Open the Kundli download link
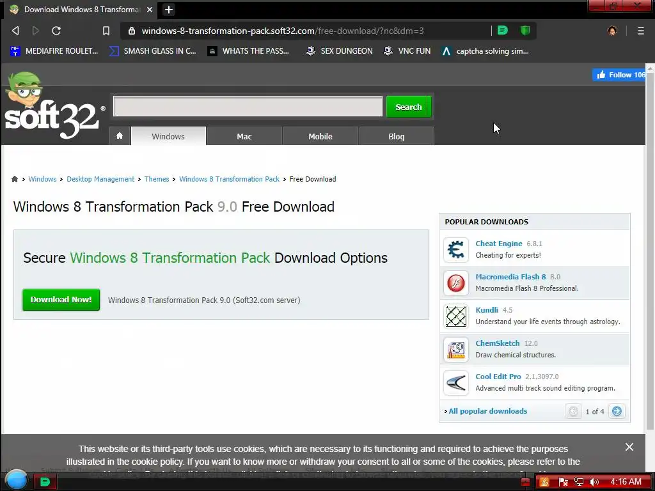 (487, 310)
